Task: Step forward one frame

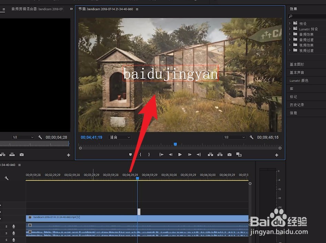Action: point(190,155)
